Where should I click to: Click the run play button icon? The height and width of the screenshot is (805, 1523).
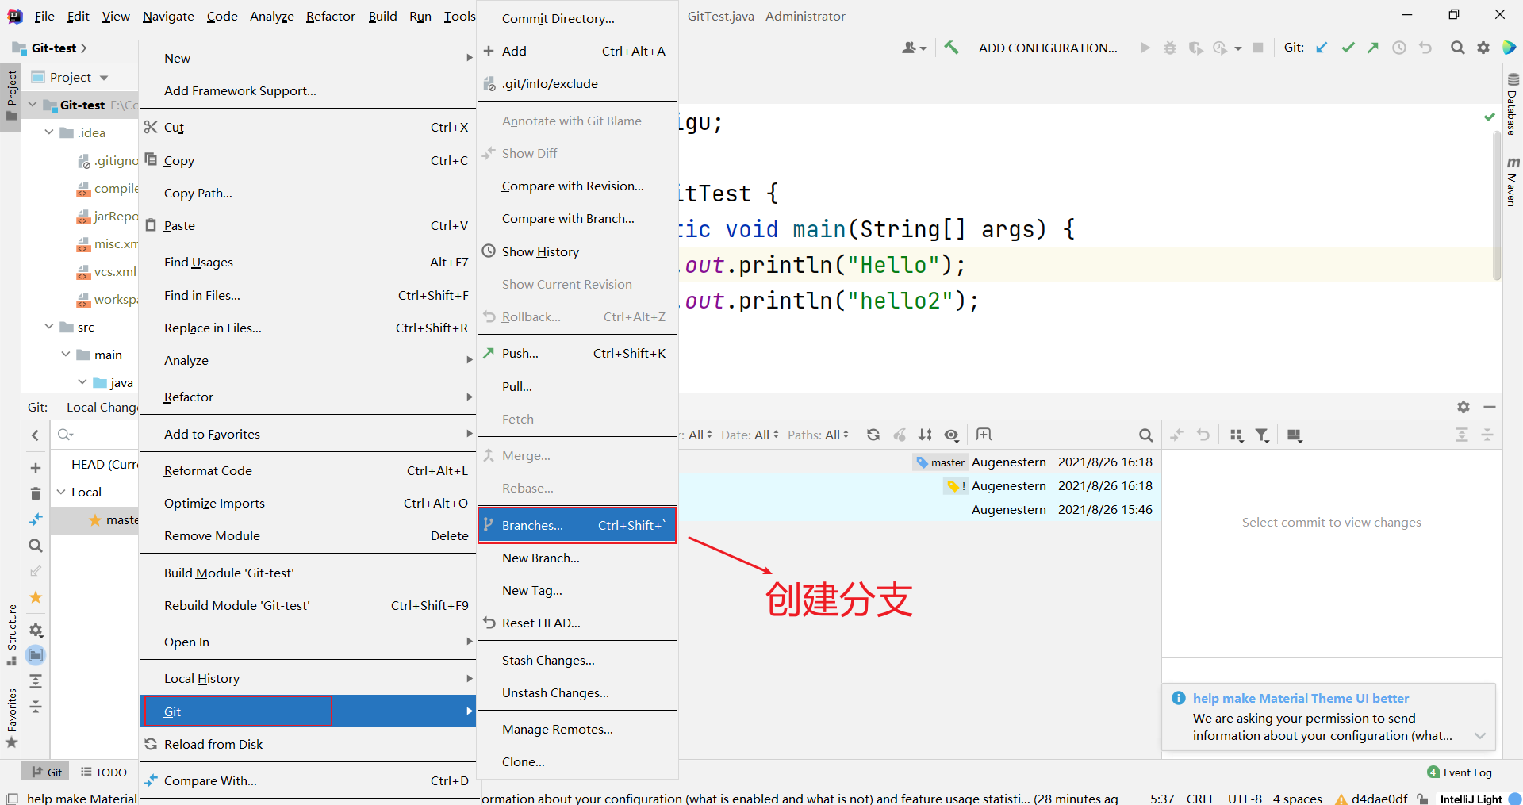pyautogui.click(x=1145, y=48)
